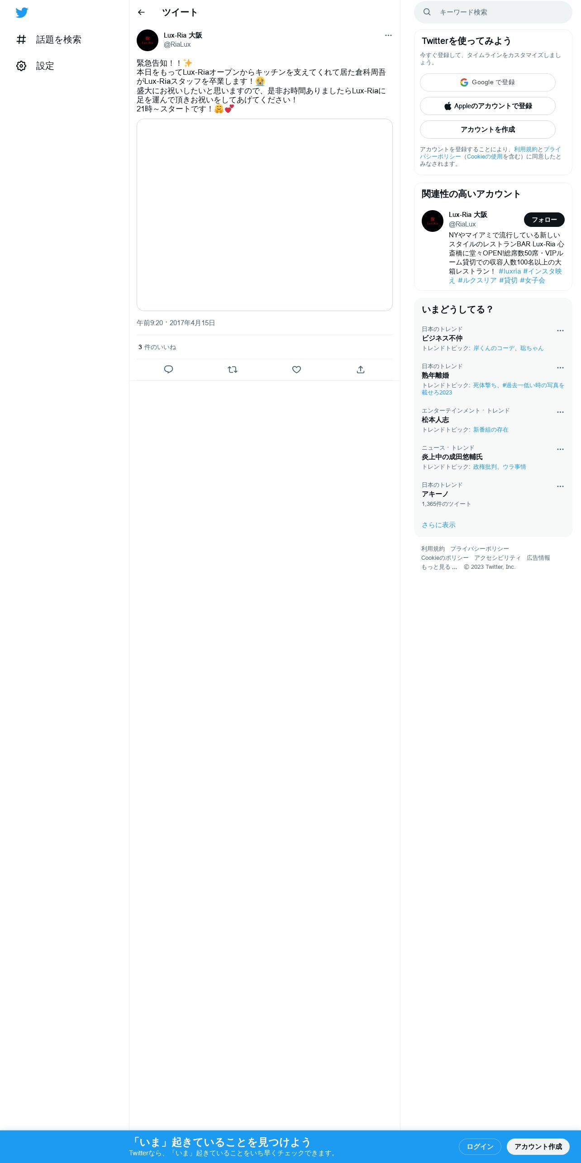581x1163 pixels.
Task: Retweet using the arrows icon
Action: point(233,370)
